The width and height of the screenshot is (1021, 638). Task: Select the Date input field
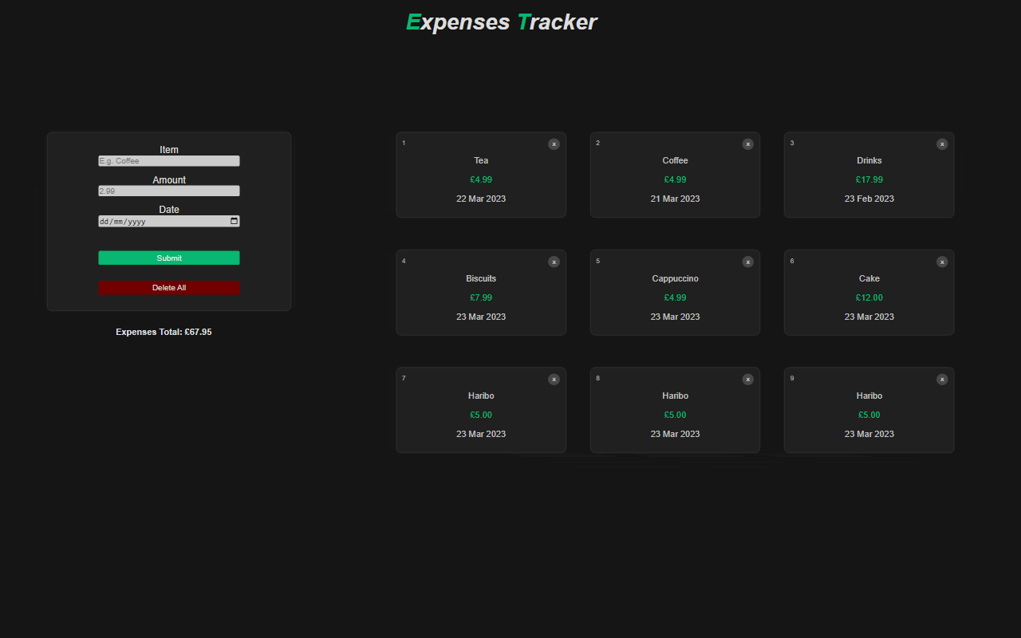point(160,221)
